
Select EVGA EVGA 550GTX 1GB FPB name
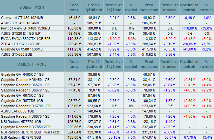(x=26, y=39)
